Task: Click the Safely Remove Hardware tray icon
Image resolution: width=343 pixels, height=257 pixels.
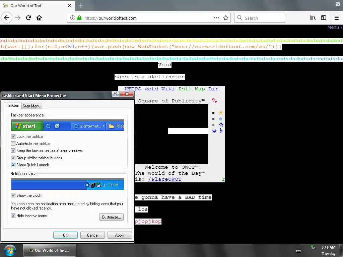Action: point(313,247)
